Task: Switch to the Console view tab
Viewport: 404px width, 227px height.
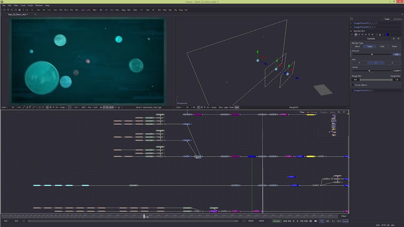Action: coord(313,112)
